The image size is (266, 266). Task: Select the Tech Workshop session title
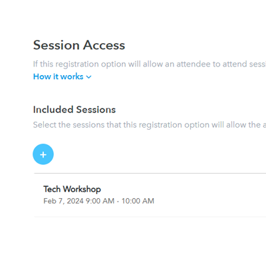coord(72,189)
